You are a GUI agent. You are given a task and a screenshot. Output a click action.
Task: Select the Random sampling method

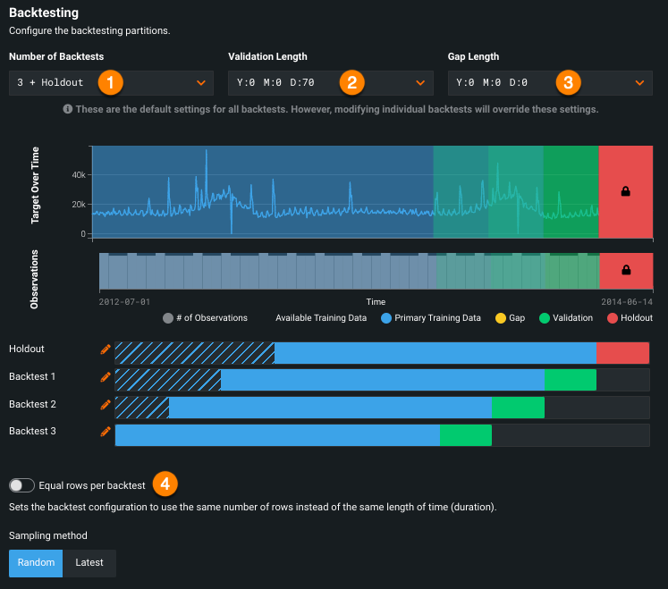36,563
